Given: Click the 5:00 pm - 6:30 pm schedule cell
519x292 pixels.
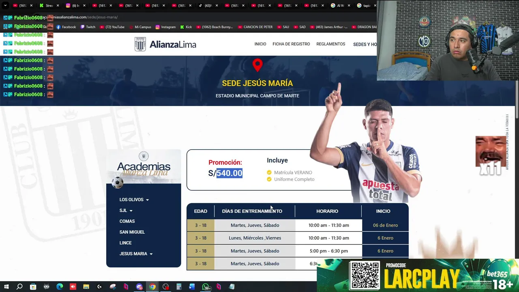Looking at the screenshot, I should tap(328, 251).
